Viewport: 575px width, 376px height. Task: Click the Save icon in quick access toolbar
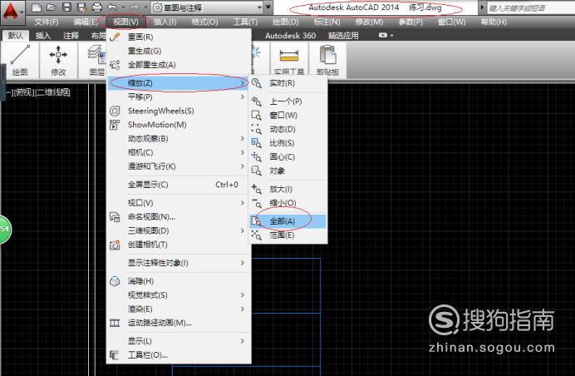66,7
